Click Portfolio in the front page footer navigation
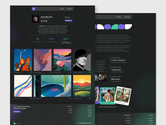Viewport: 166px width, 125px height. tap(70, 109)
